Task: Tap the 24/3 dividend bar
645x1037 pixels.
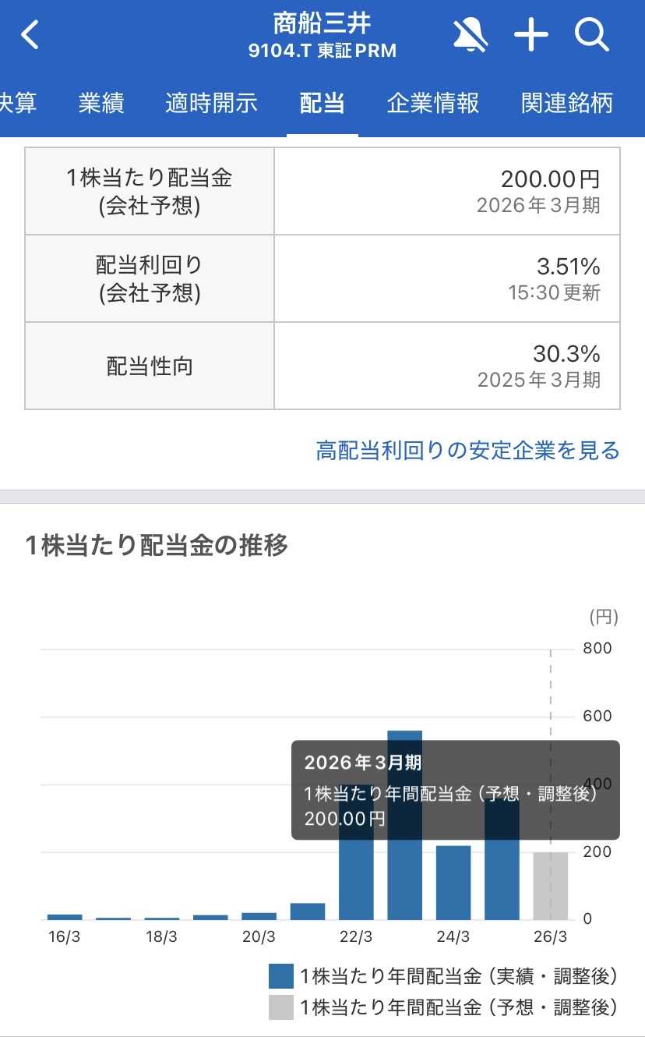Action: coord(453,882)
